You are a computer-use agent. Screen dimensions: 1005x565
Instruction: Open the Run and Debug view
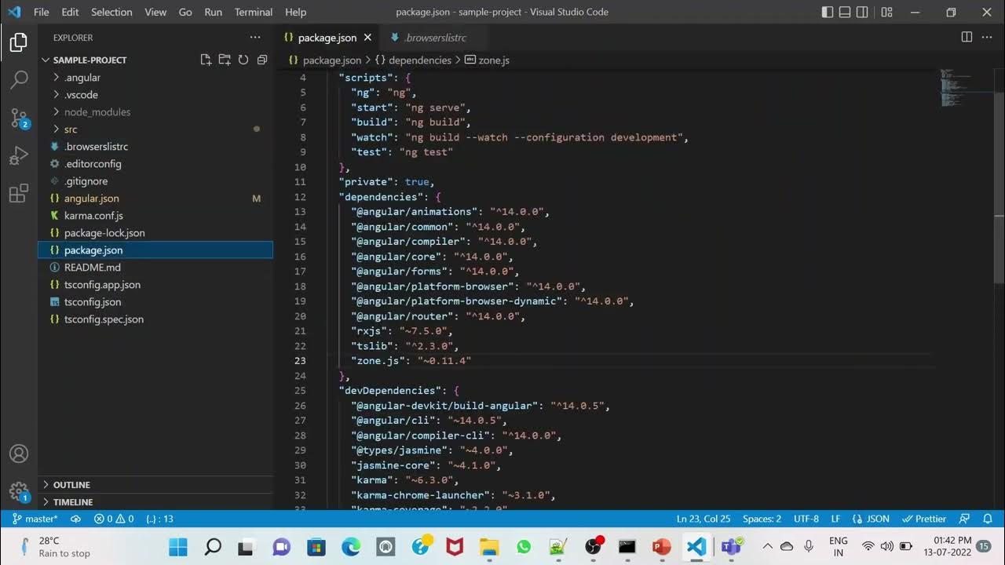tap(19, 155)
